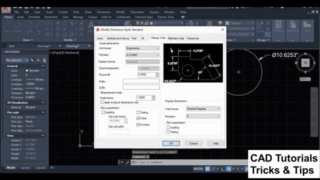Click Cancel in Modify Dimension Style dialog
This screenshot has height=180, width=320.
pyautogui.click(x=193, y=143)
